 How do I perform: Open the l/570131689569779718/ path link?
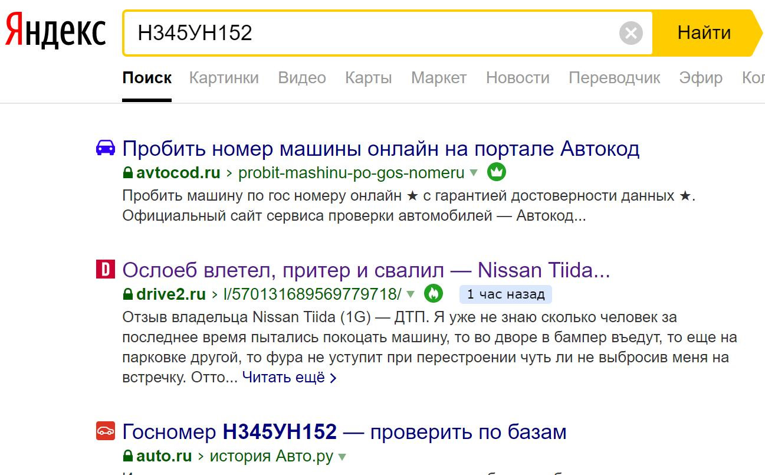click(x=313, y=294)
